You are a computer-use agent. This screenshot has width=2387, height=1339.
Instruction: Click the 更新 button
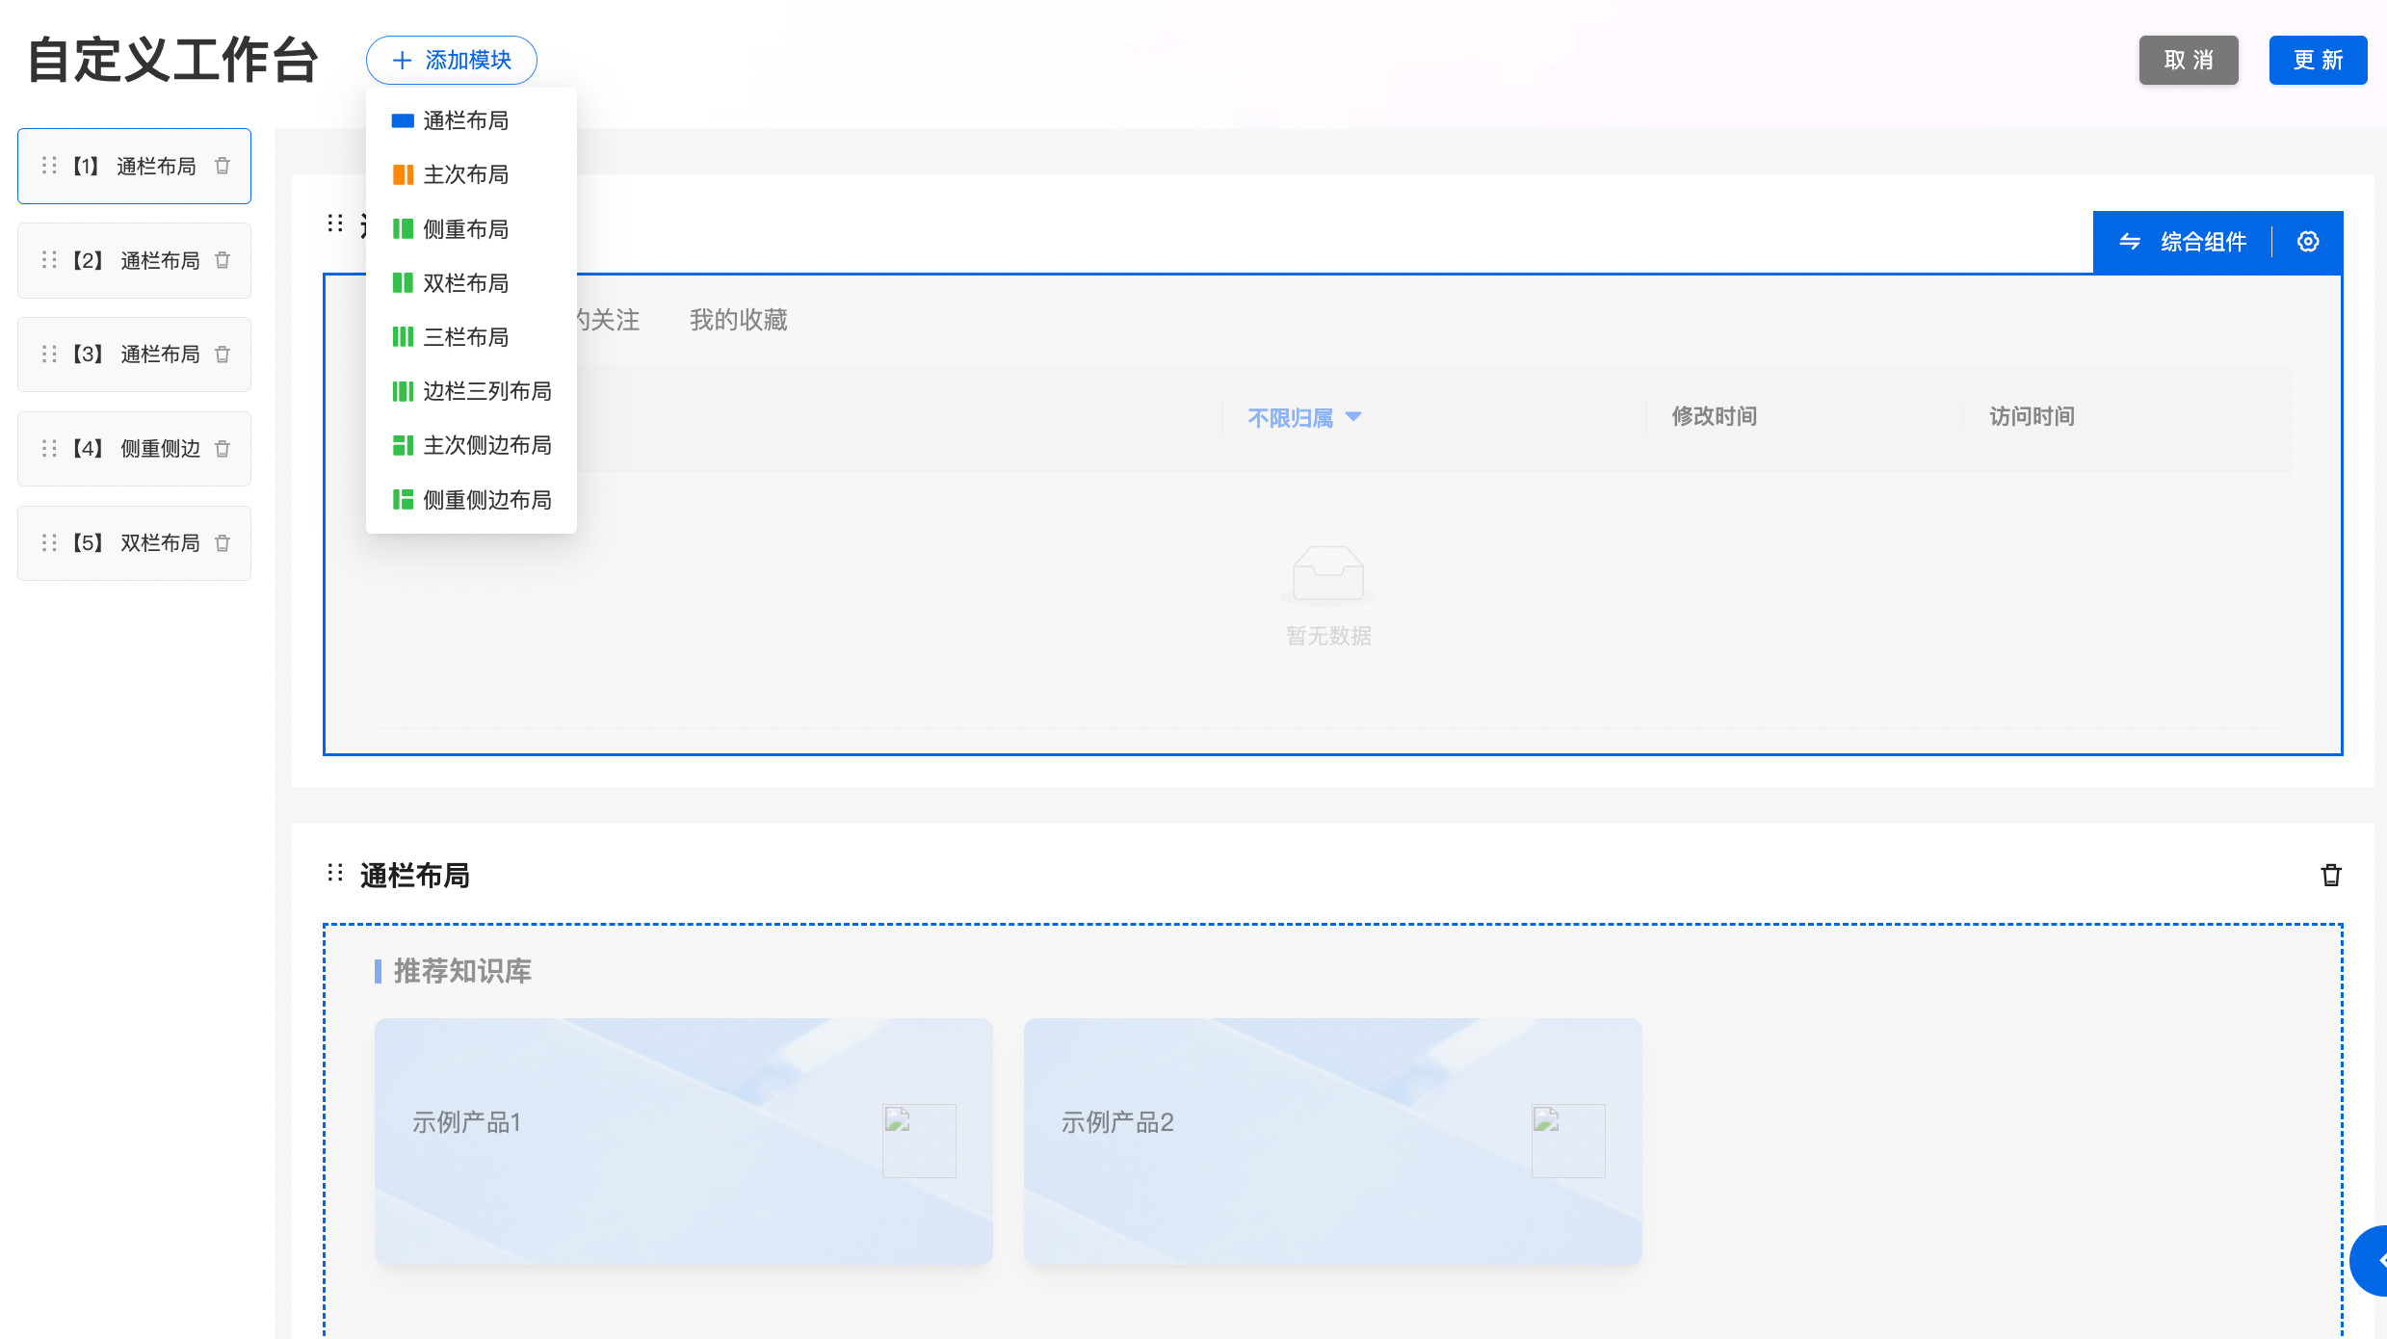click(x=2318, y=60)
